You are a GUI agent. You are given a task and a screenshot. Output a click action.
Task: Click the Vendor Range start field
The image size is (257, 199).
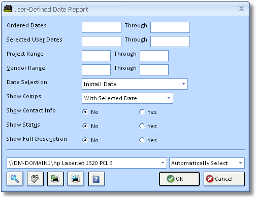(x=96, y=70)
